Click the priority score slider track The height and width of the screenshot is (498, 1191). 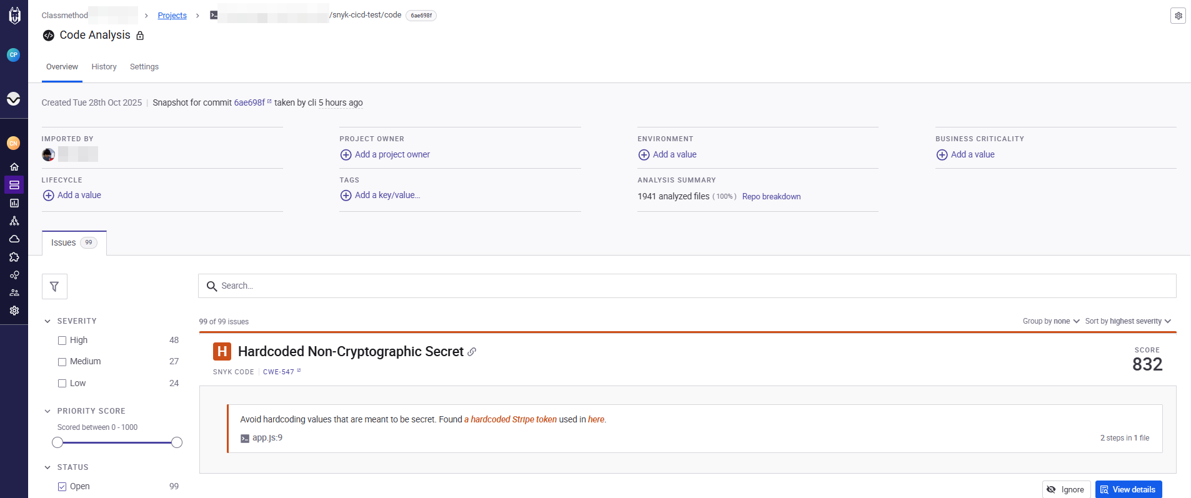117,443
